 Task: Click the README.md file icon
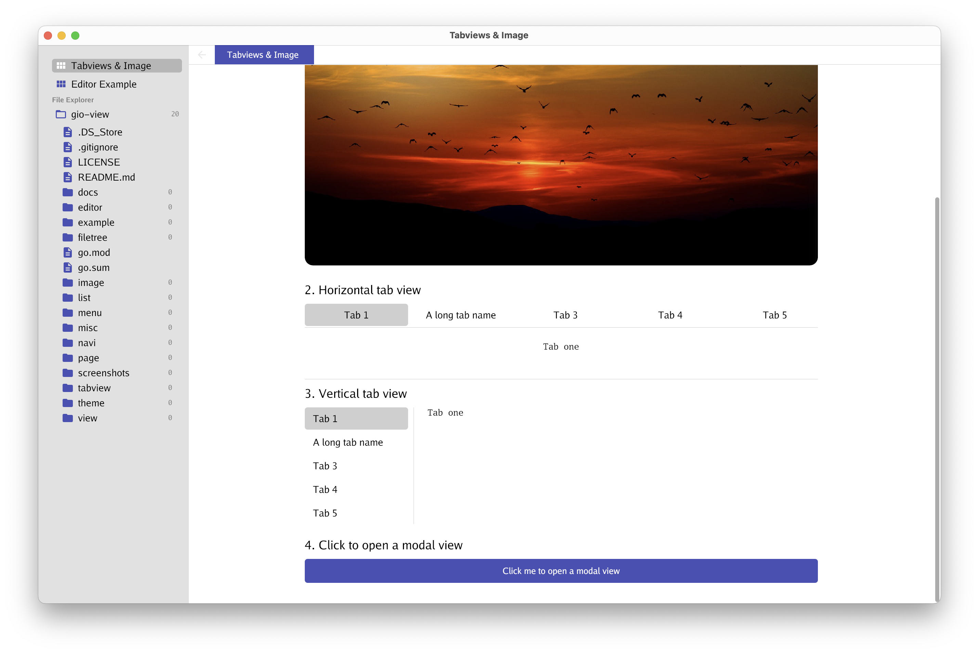pyautogui.click(x=68, y=177)
